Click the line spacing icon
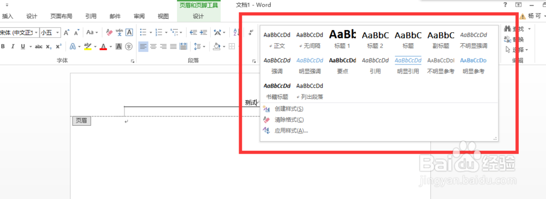The height and width of the screenshot is (199, 546). (x=197, y=46)
